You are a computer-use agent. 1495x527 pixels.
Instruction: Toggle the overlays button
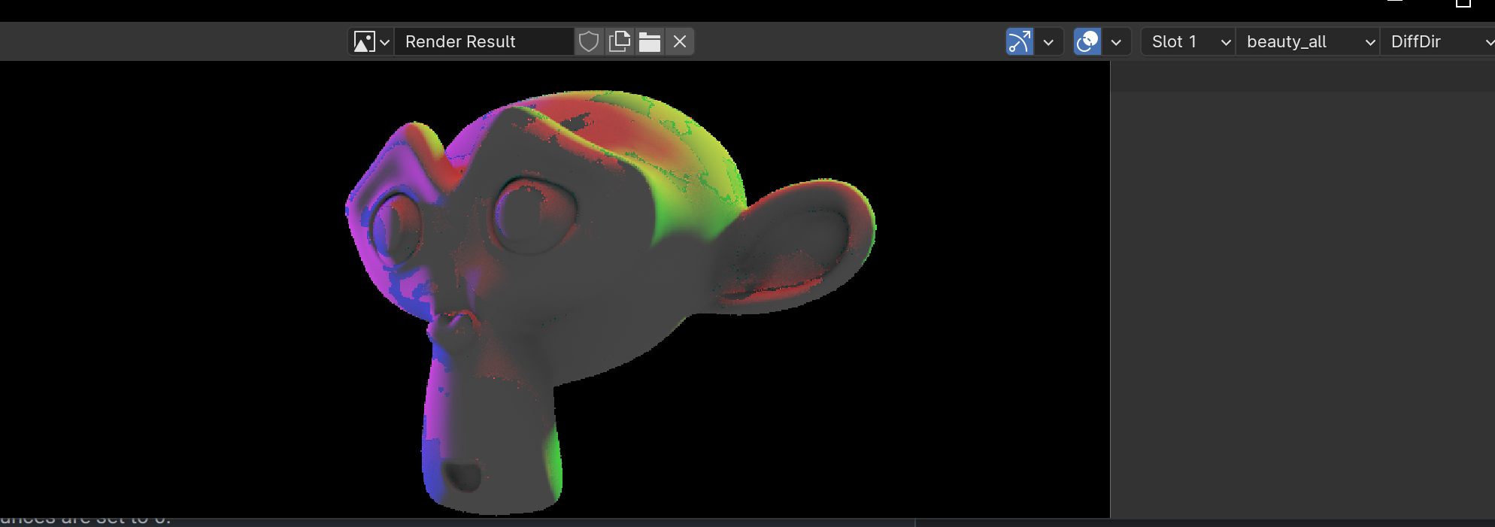pos(1087,41)
